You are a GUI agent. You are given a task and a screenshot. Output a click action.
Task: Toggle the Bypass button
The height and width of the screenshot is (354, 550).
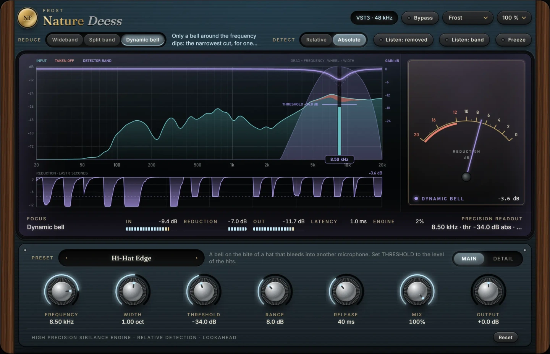pyautogui.click(x=420, y=18)
